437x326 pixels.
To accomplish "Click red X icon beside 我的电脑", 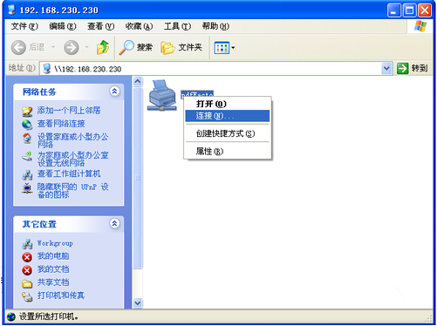I will click(27, 257).
